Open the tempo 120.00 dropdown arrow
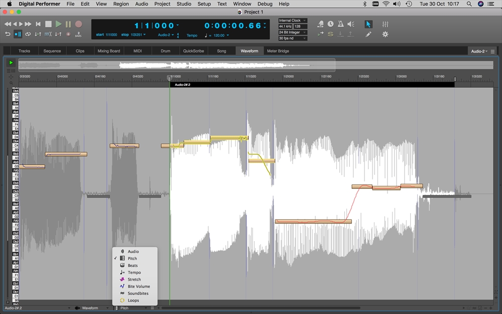 pos(227,35)
